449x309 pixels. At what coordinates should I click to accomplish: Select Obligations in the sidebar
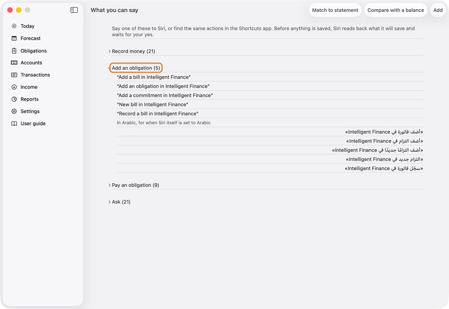point(33,51)
